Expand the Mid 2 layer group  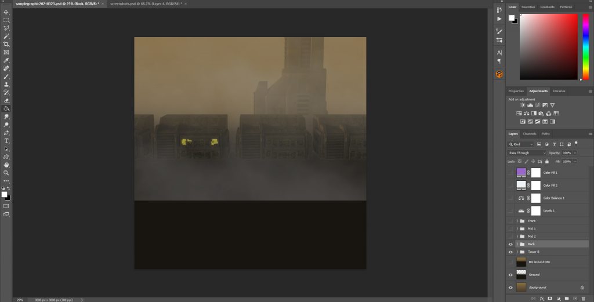pos(517,236)
